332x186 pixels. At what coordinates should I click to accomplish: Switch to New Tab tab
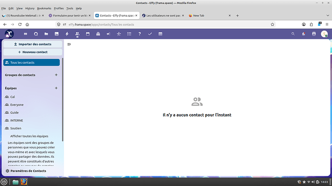tap(210, 16)
